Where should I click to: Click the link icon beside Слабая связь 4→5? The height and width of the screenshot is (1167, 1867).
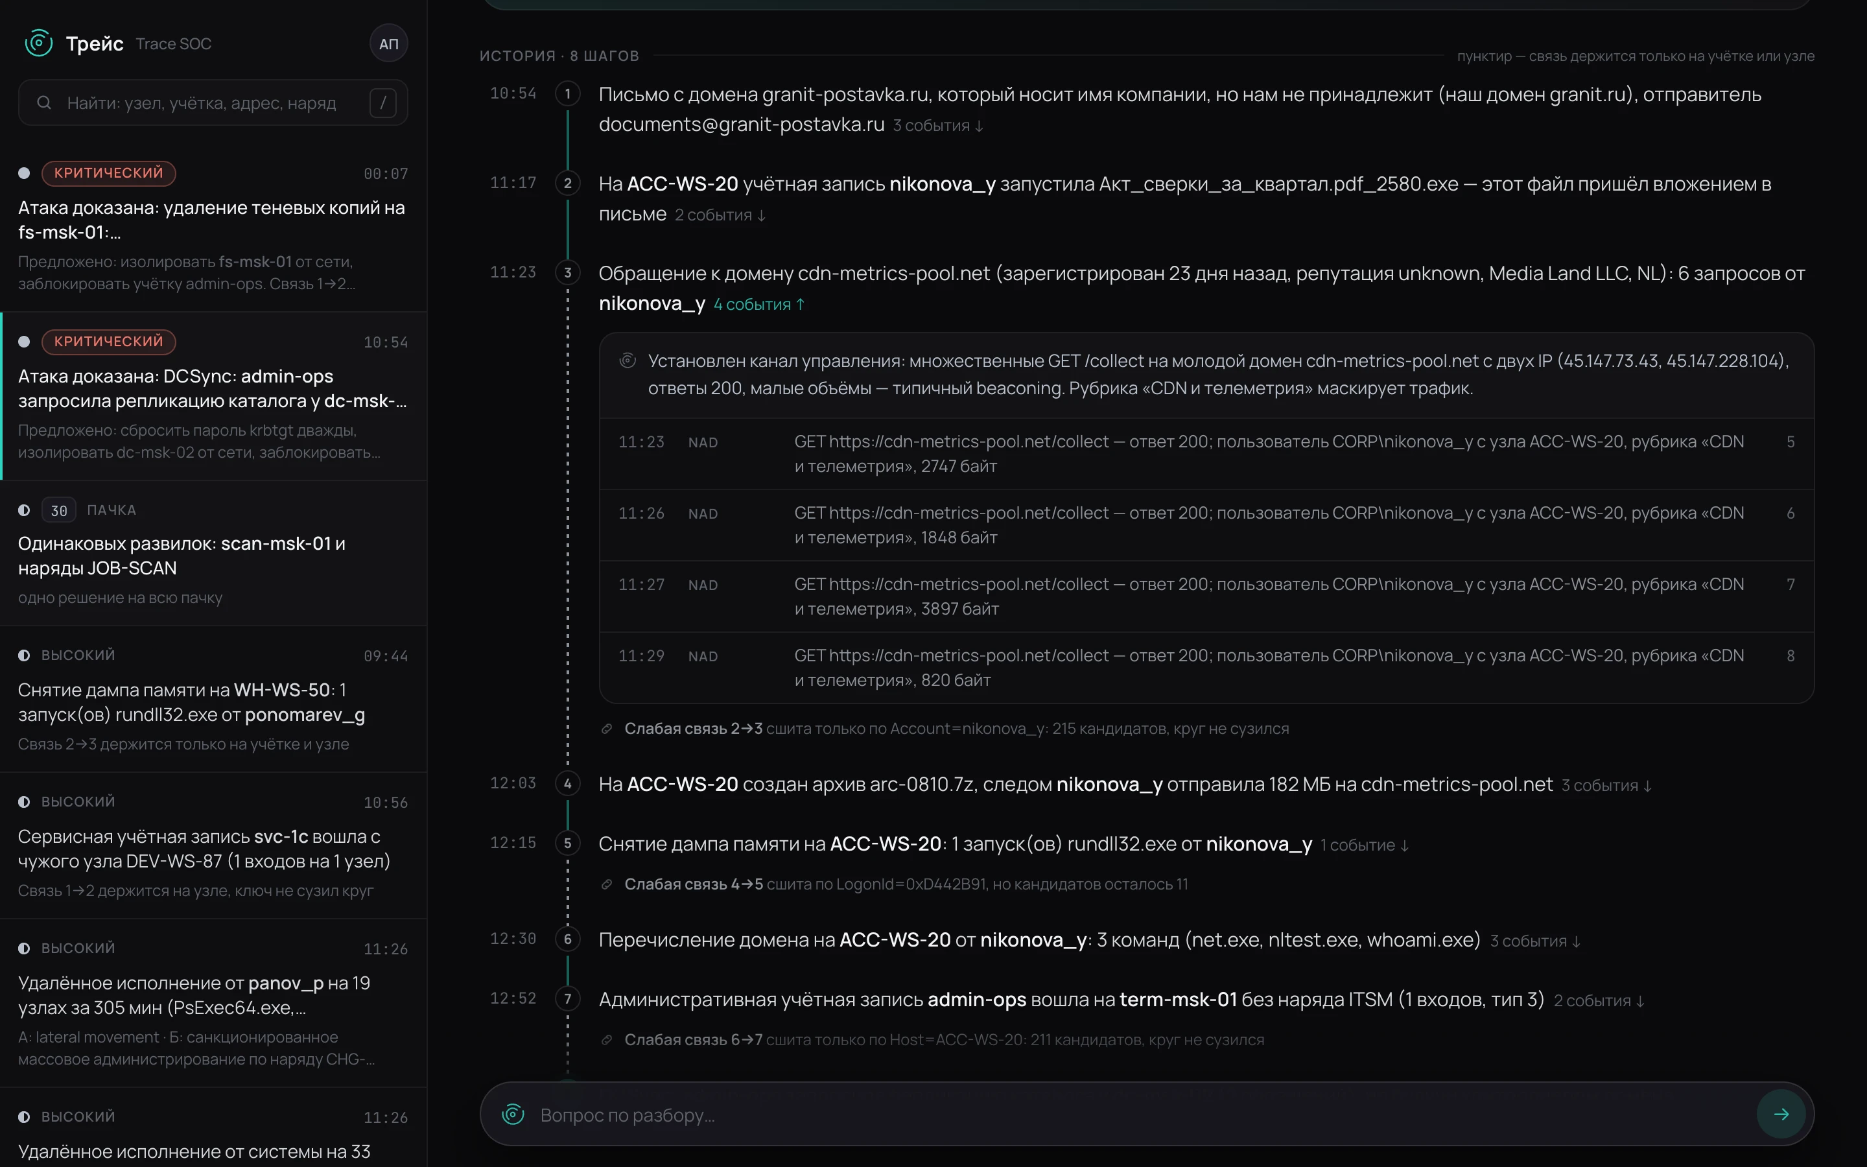606,884
